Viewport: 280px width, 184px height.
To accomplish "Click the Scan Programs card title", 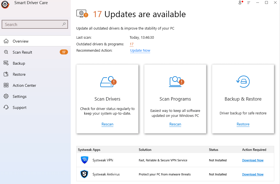I will tap(175, 99).
